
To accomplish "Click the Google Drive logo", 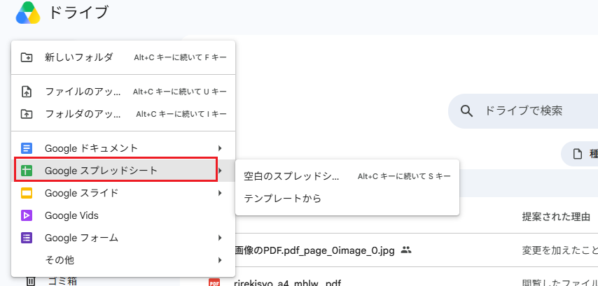I will pyautogui.click(x=28, y=13).
